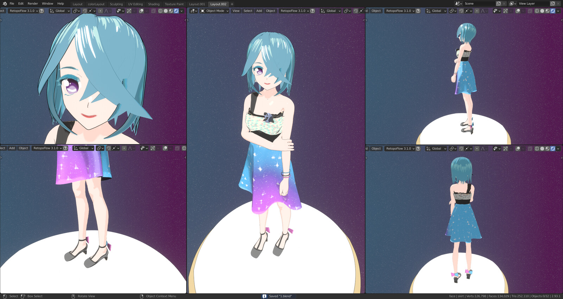This screenshot has width=563, height=299.
Task: Open RetopoFlow 3.1.0 dropdown in center viewport
Action: point(294,11)
